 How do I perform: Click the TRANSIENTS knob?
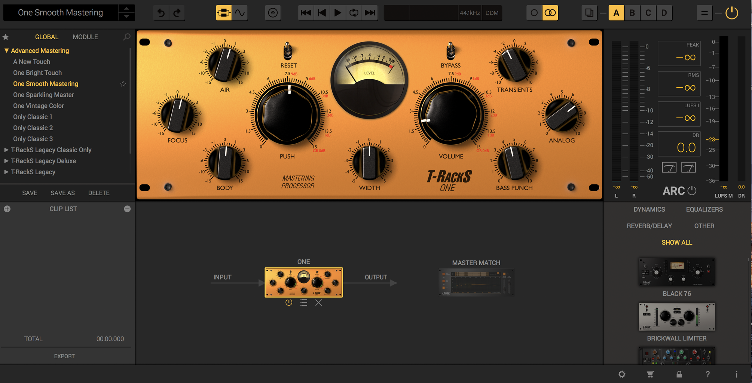point(514,64)
